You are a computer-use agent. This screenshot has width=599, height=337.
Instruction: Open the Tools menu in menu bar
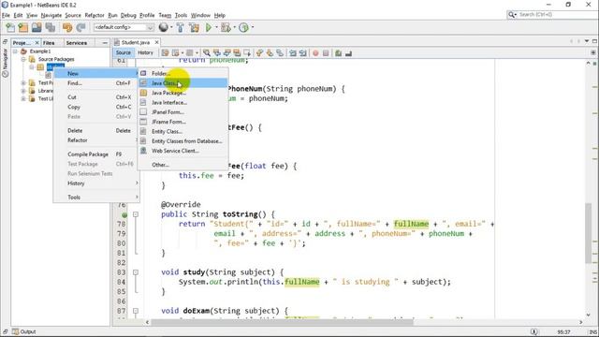tap(181, 15)
